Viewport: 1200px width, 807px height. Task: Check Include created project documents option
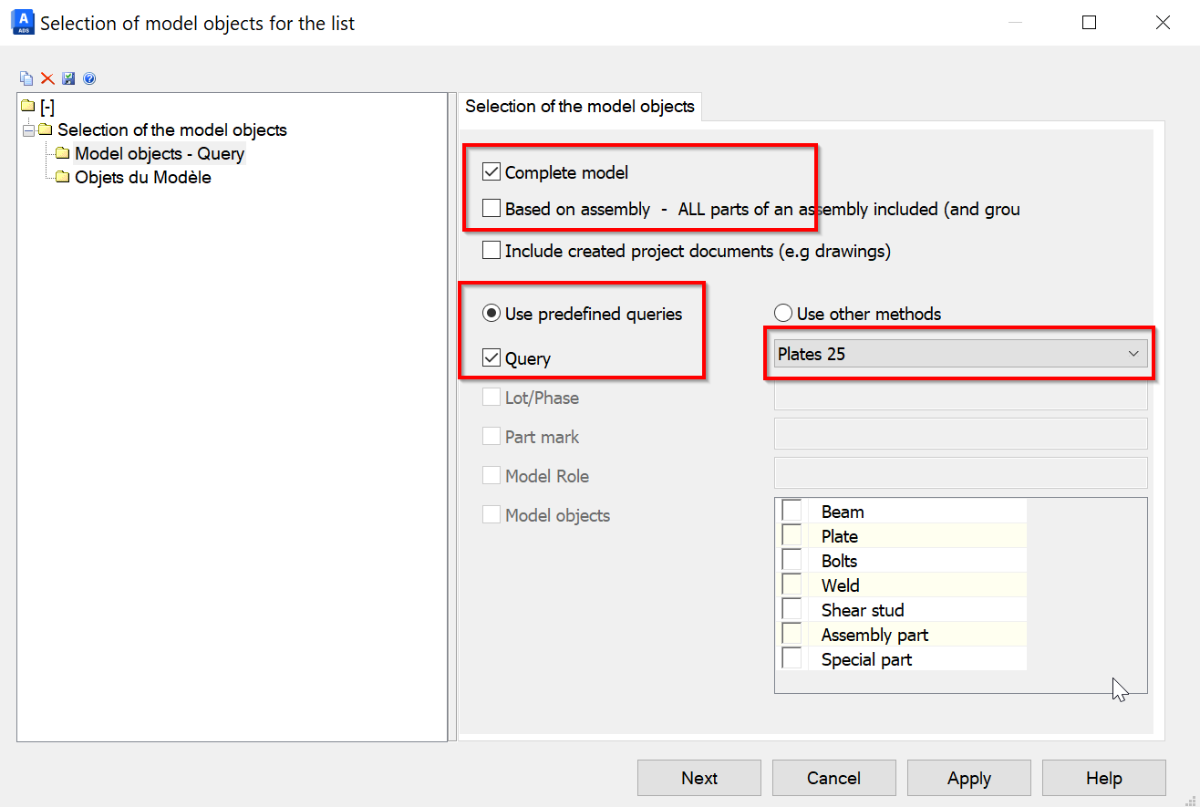point(492,250)
